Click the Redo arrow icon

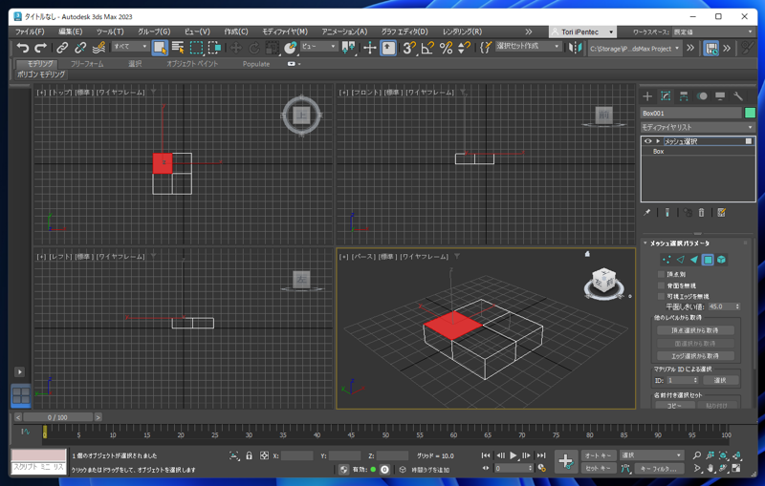click(41, 48)
